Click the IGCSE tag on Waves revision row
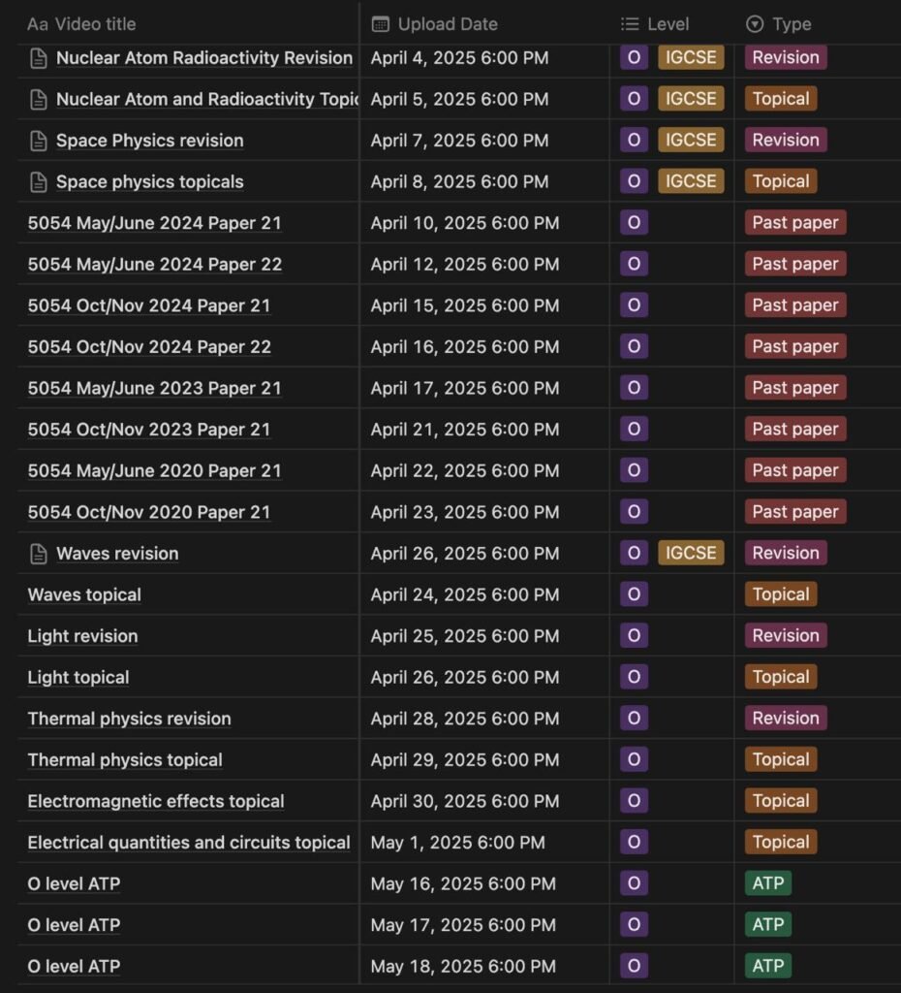The width and height of the screenshot is (901, 993). (x=691, y=553)
